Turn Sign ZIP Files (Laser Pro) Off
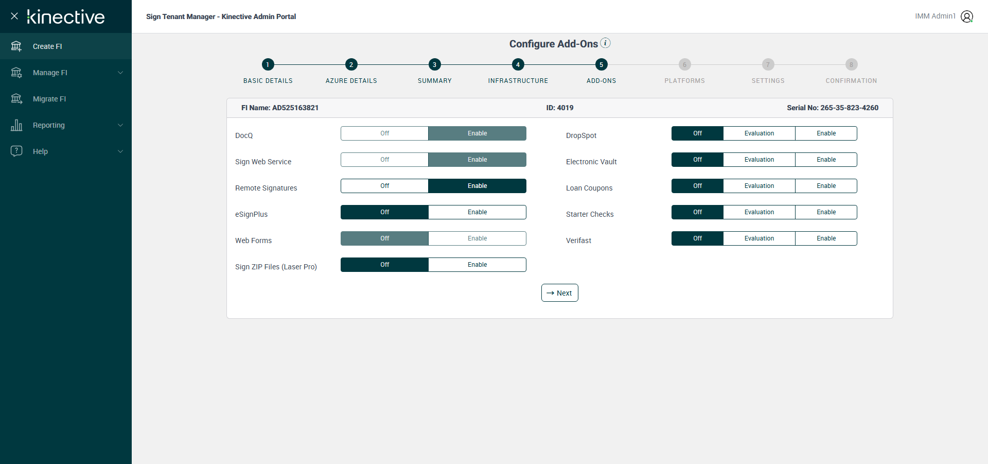This screenshot has width=988, height=464. pos(384,265)
